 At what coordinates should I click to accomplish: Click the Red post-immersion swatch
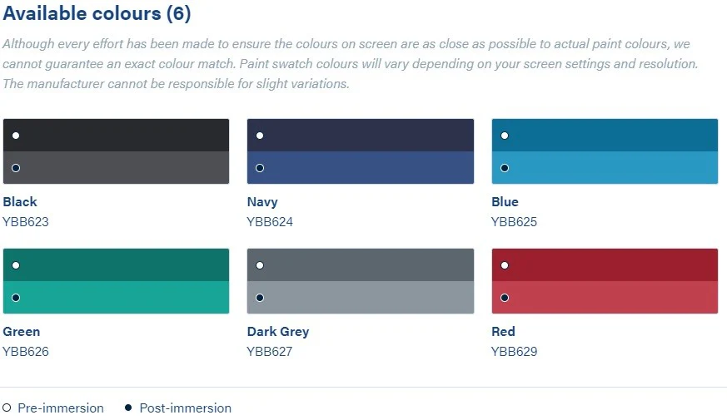tap(605, 298)
